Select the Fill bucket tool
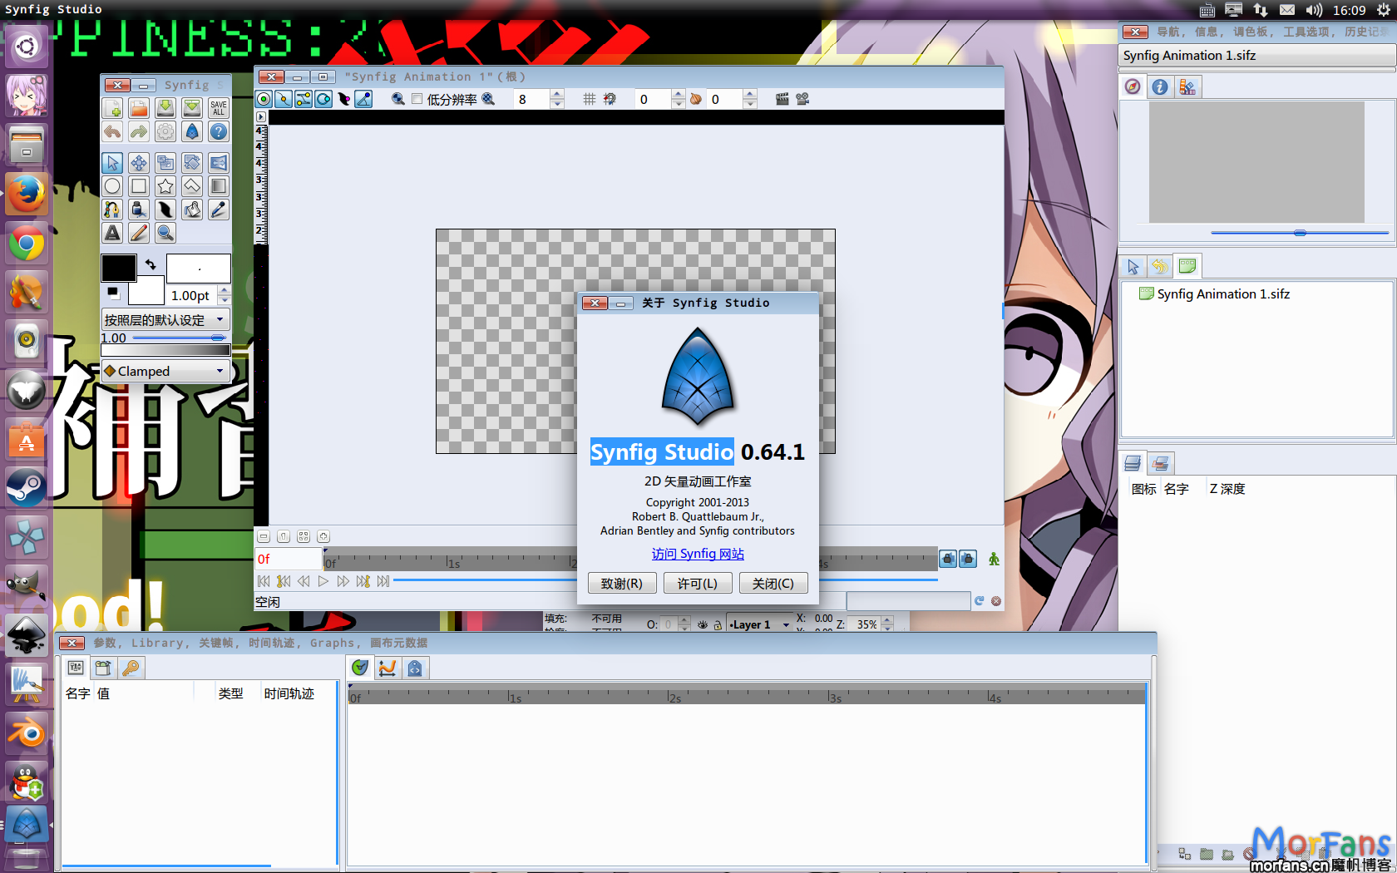 [x=192, y=210]
